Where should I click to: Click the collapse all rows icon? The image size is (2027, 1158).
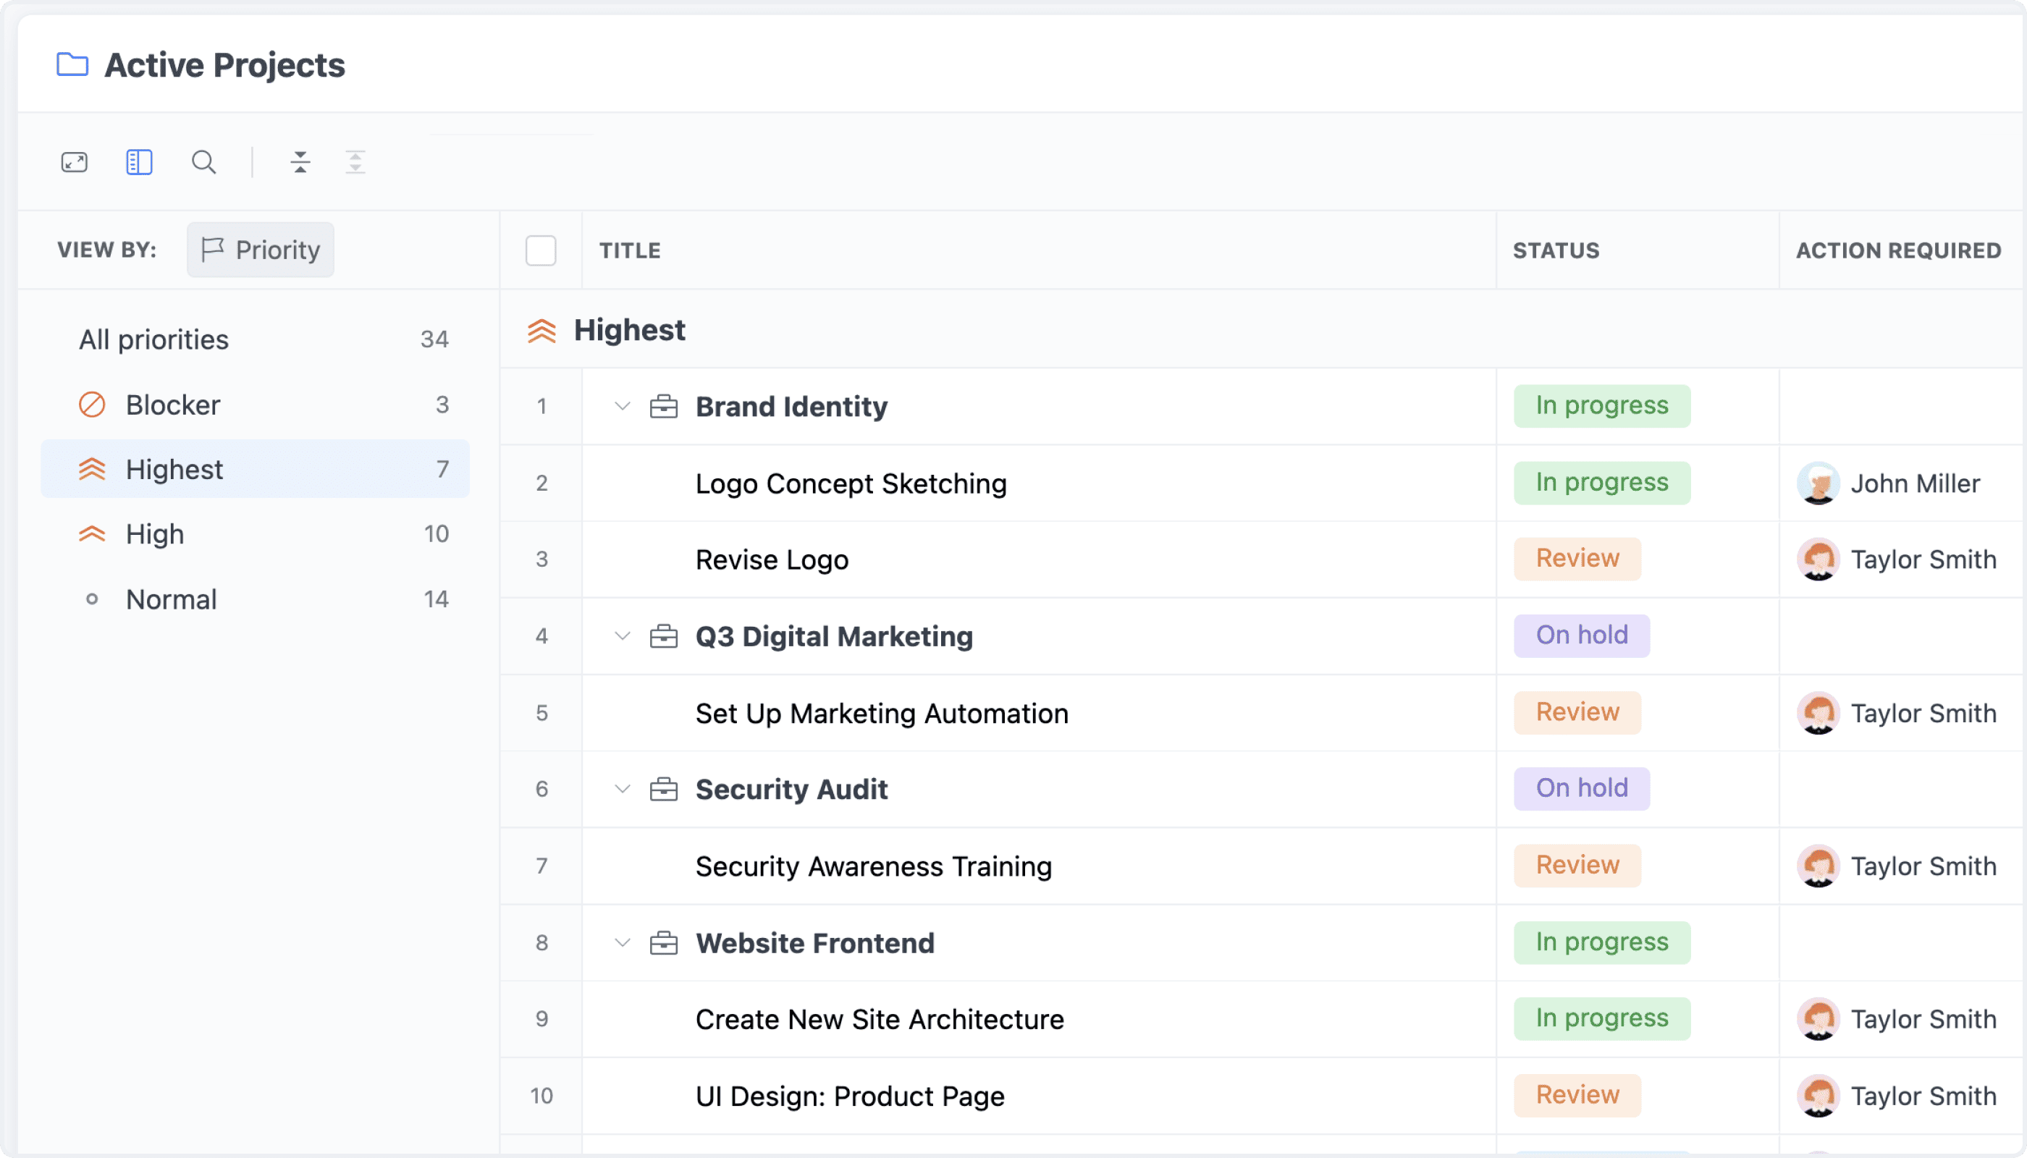click(x=300, y=162)
